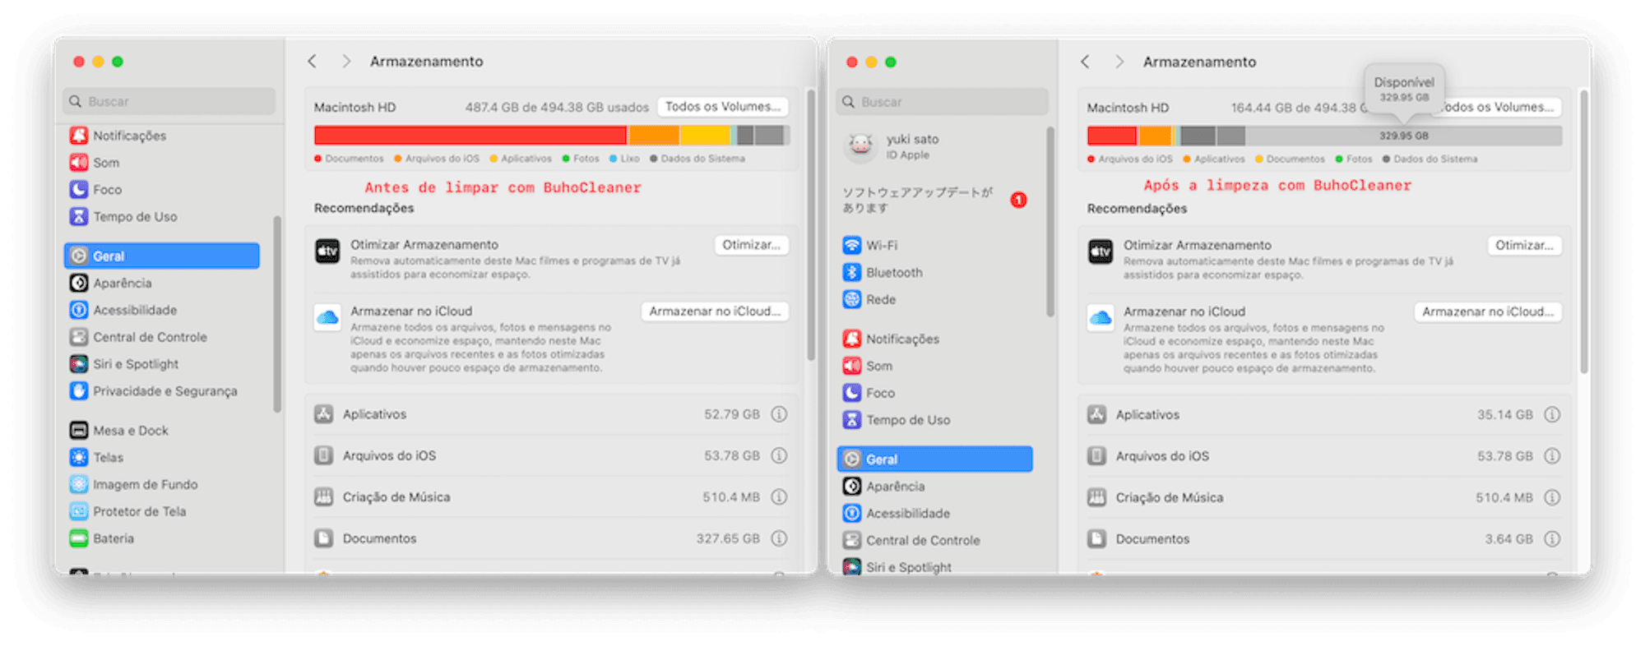The width and height of the screenshot is (1645, 646).
Task: Show info for Criação de Música in left window
Action: (779, 497)
